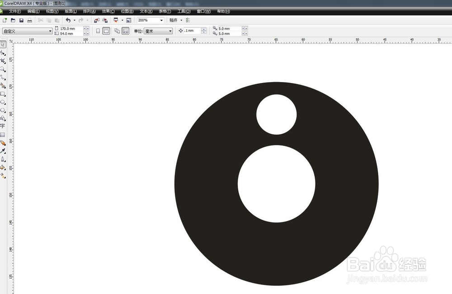Select the Pick (arrow) tool
Image resolution: width=452 pixels, height=294 pixels.
tap(3, 45)
